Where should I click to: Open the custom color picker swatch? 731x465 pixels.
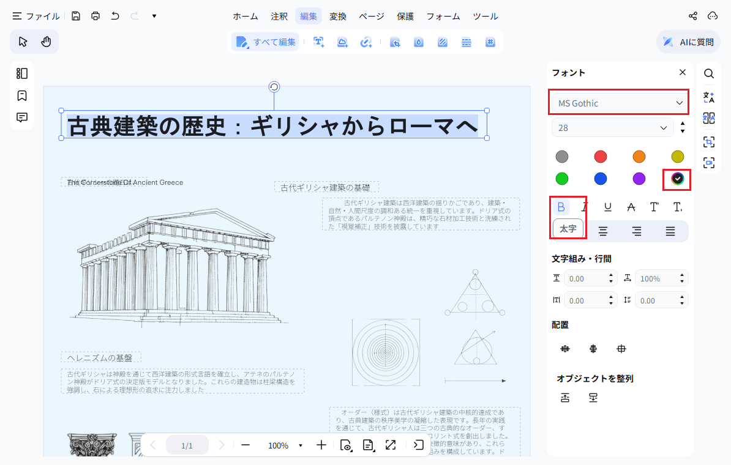coord(677,179)
